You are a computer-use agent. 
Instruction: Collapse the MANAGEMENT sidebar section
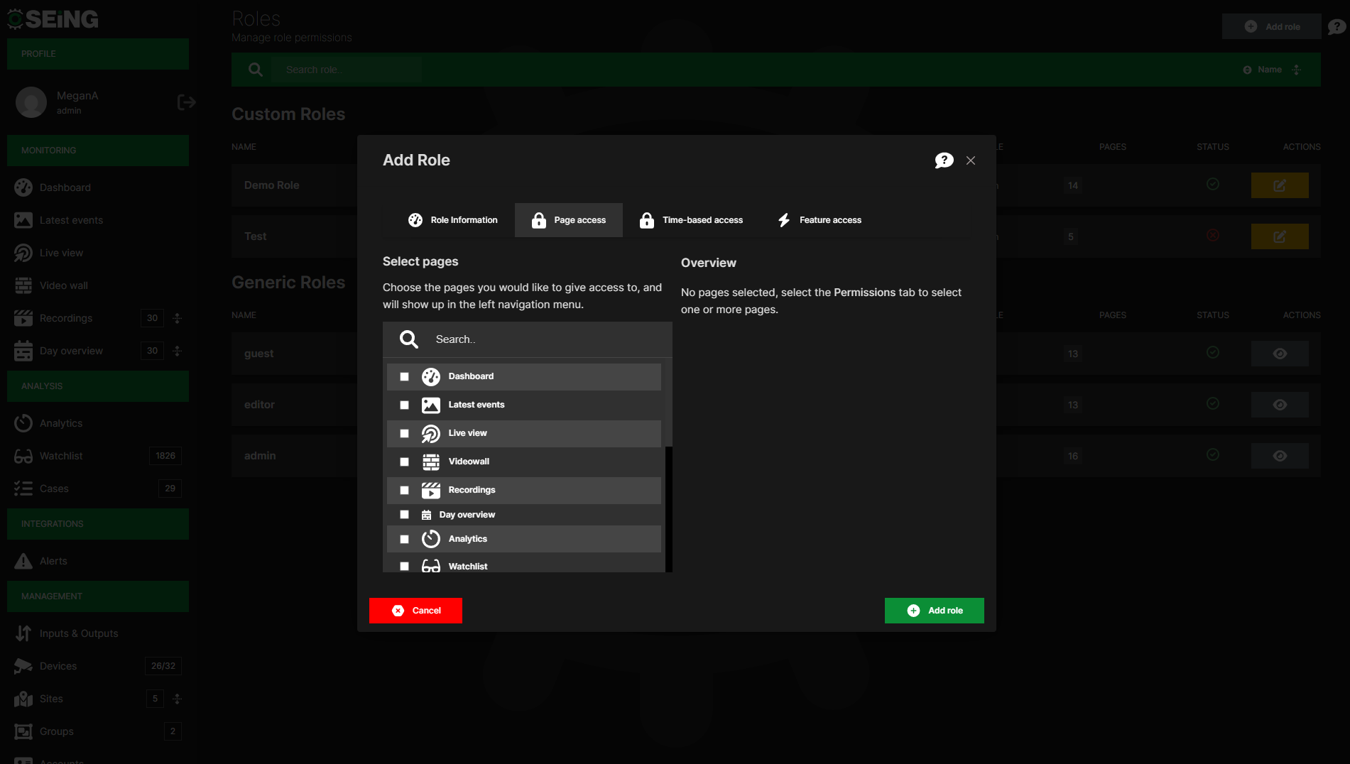[98, 596]
